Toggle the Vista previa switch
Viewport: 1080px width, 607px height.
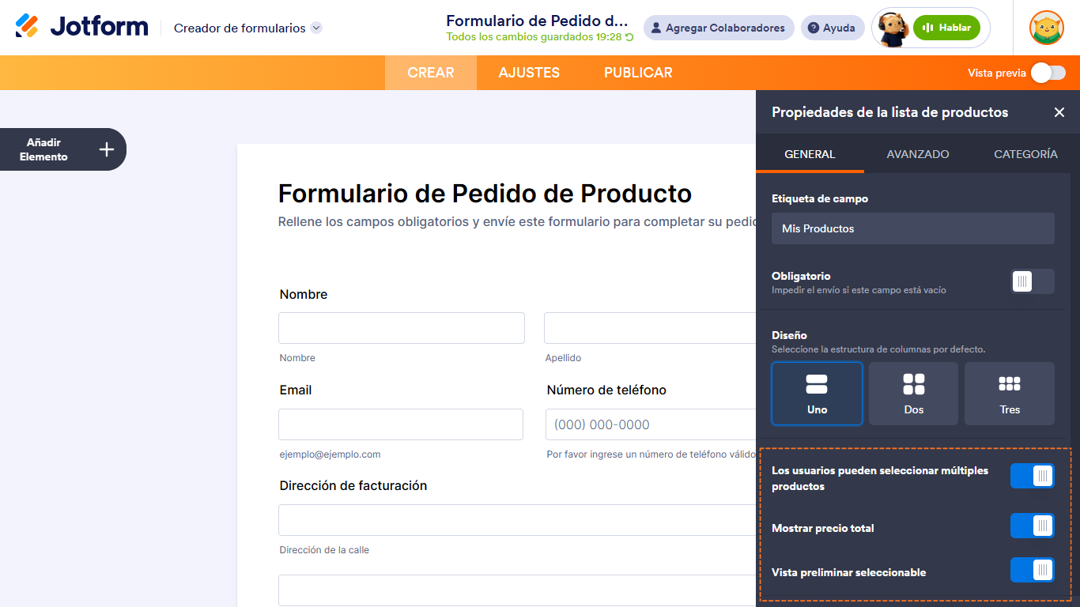tap(1048, 73)
